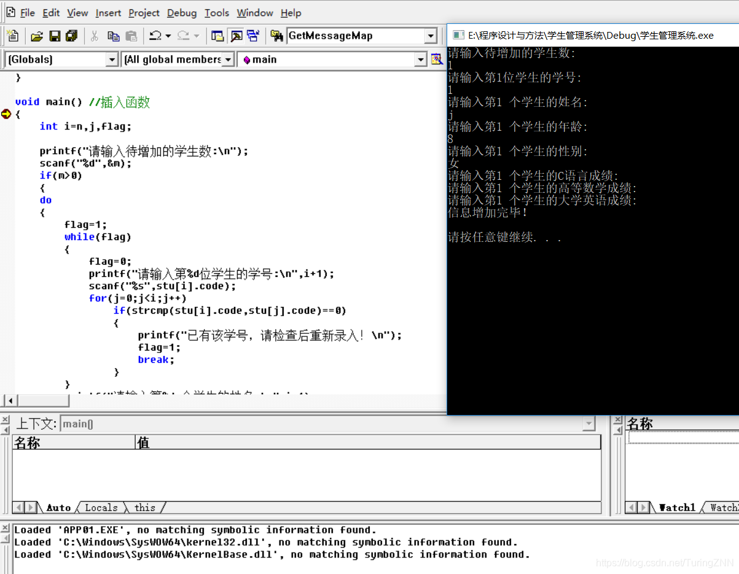Click the WizardBar actions wand icon
Viewport: 739px width, 574px height.
click(436, 60)
